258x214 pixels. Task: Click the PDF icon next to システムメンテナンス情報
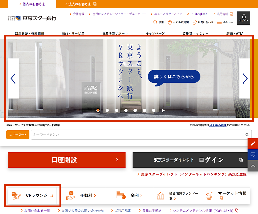click(x=237, y=211)
